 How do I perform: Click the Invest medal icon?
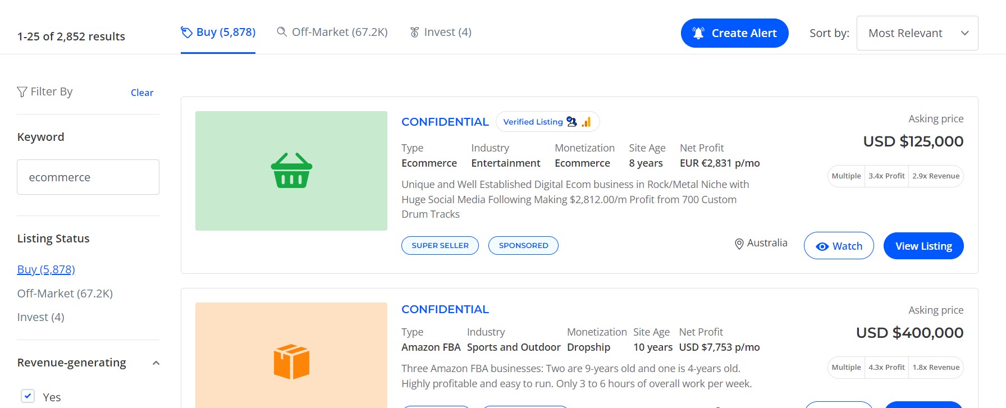(x=414, y=33)
